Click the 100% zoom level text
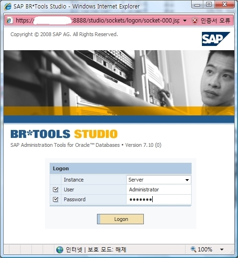Image resolution: width=238 pixels, height=258 pixels. 205,249
